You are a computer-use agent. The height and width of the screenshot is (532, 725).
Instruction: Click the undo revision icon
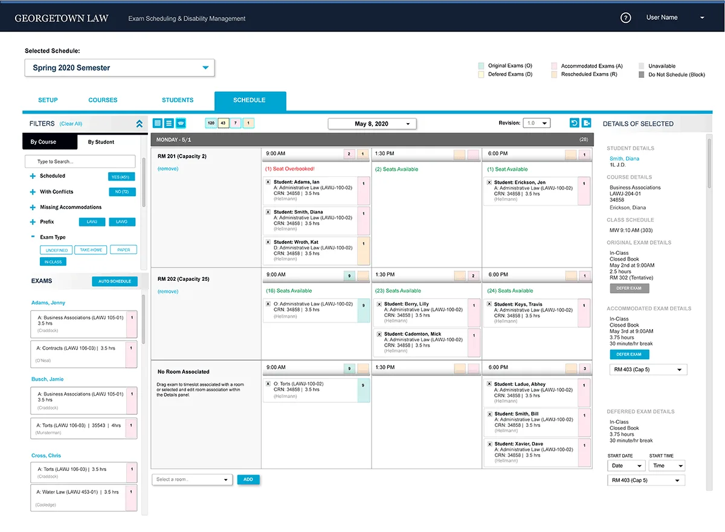pos(575,123)
